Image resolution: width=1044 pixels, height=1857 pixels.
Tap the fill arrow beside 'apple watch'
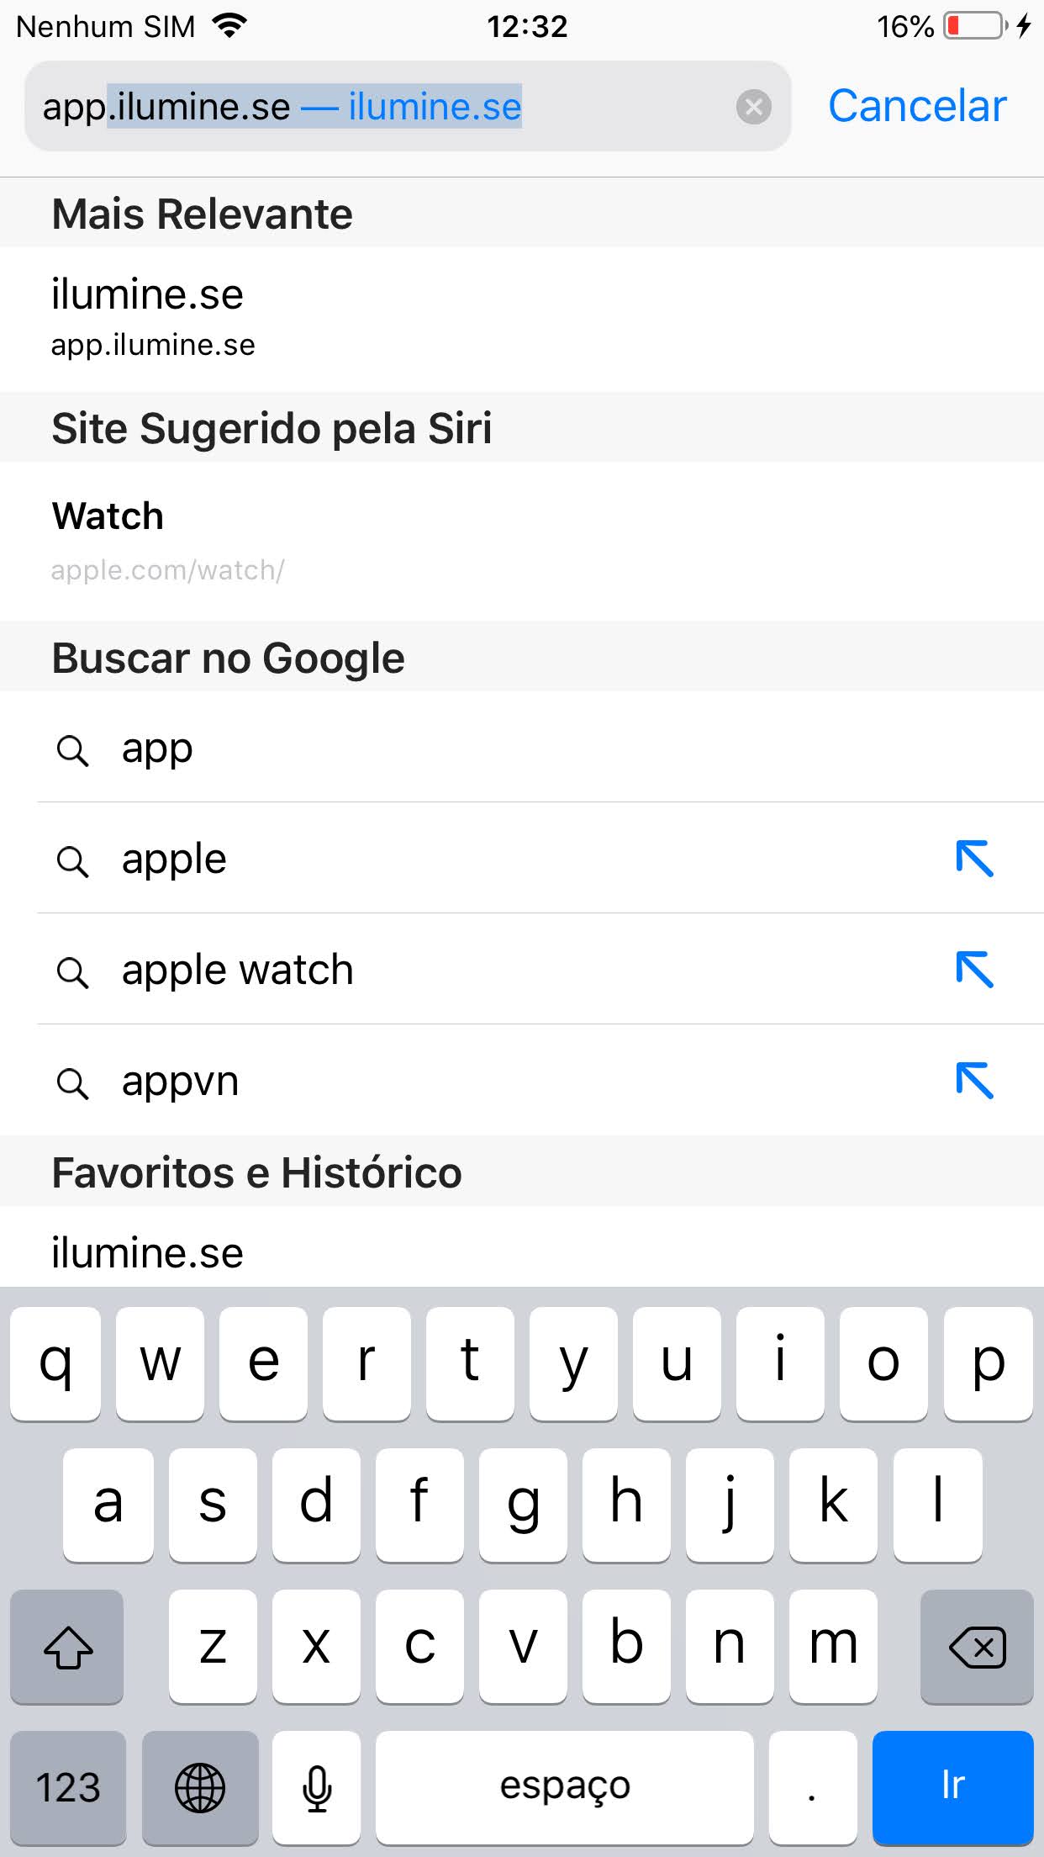pyautogui.click(x=974, y=970)
